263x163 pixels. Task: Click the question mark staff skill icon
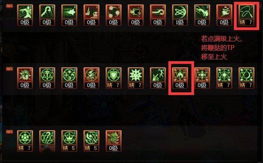[x=47, y=141]
